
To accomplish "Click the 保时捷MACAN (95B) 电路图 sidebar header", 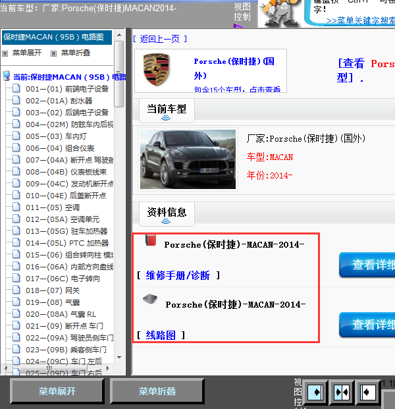I will (x=57, y=38).
